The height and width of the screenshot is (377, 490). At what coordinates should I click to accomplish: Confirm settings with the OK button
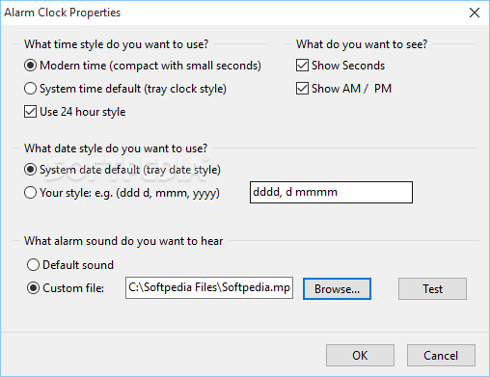click(360, 356)
